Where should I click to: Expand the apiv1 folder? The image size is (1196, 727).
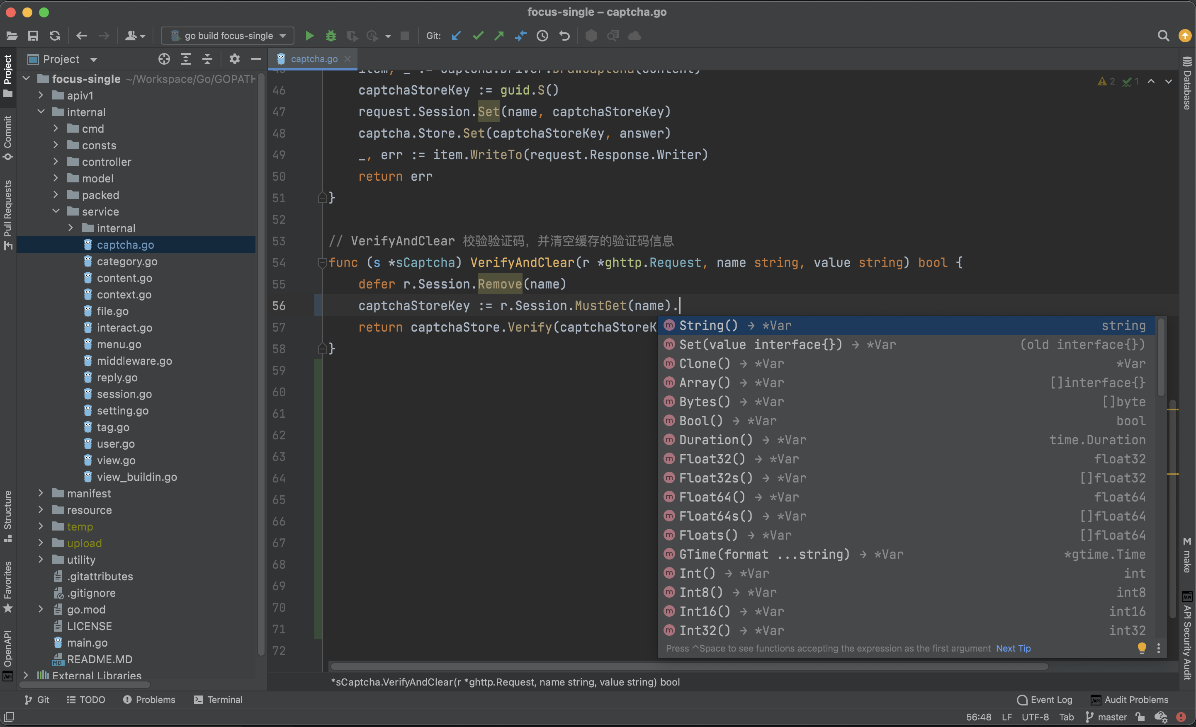(x=41, y=96)
